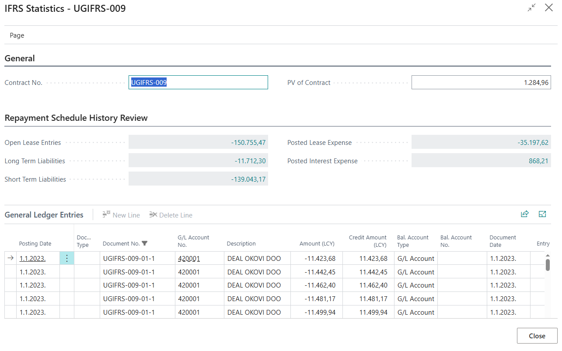This screenshot has height=351, width=562.
Task: Share the General Ledger Entries list
Action: tap(524, 214)
